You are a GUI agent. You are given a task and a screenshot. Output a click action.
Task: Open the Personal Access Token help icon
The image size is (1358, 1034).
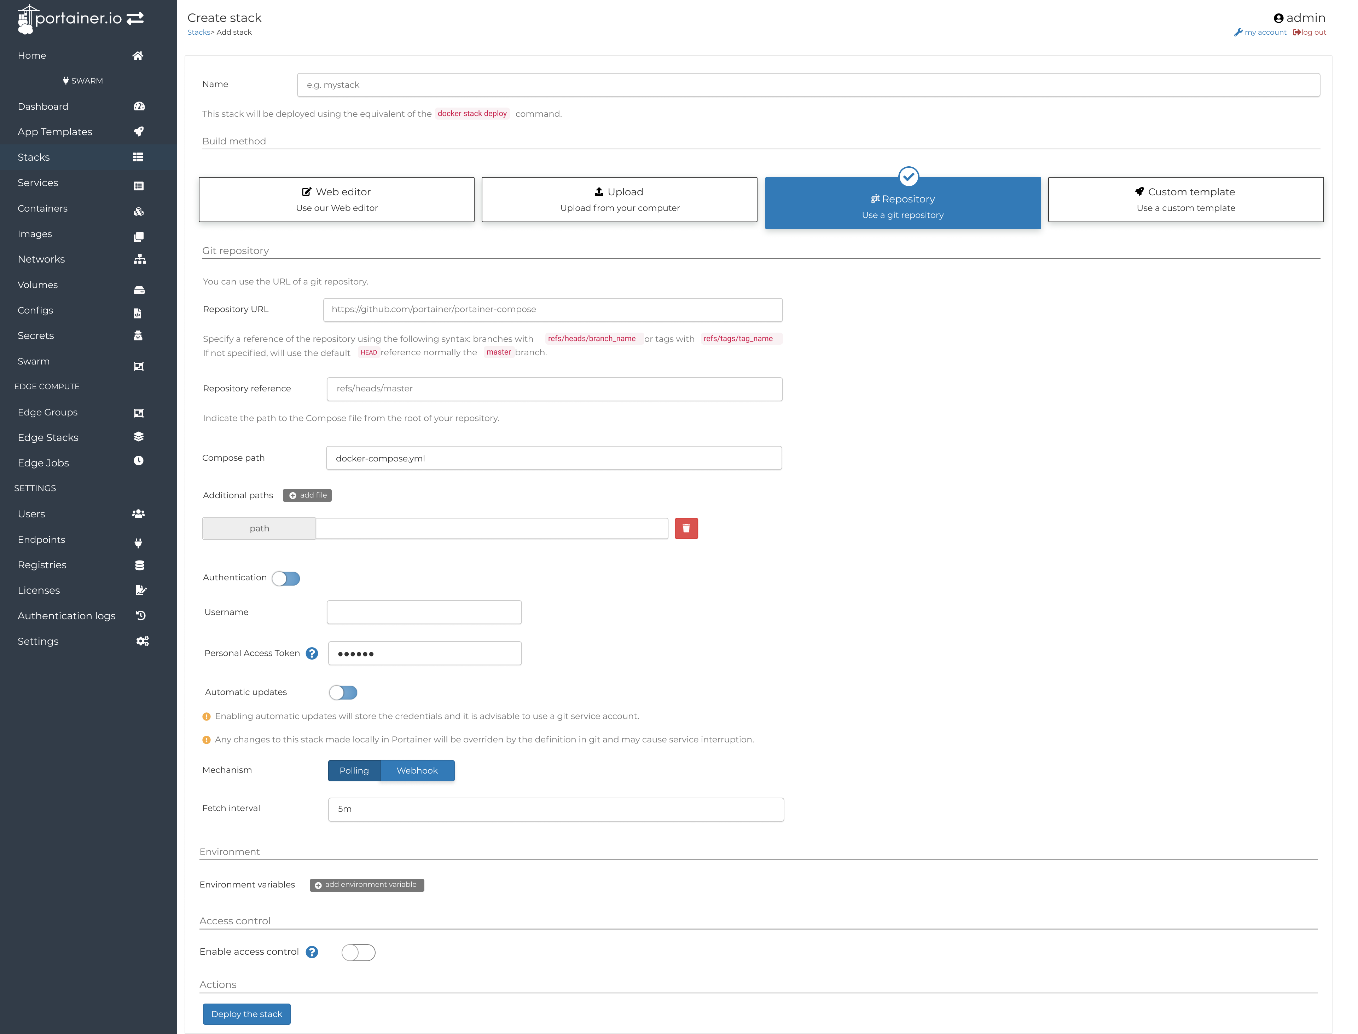[312, 654]
